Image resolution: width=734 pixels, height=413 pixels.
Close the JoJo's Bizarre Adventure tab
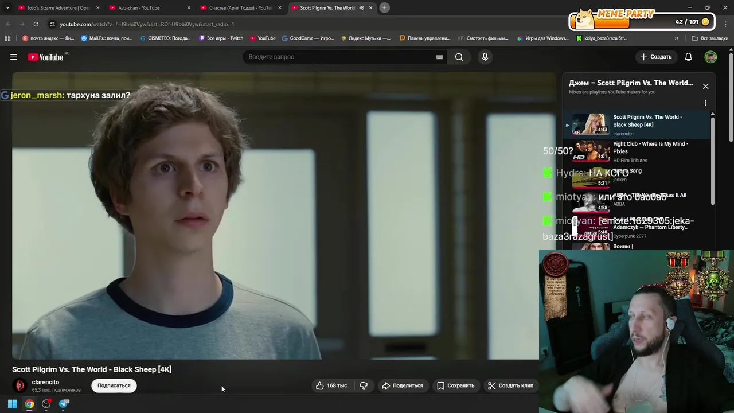[x=97, y=8]
